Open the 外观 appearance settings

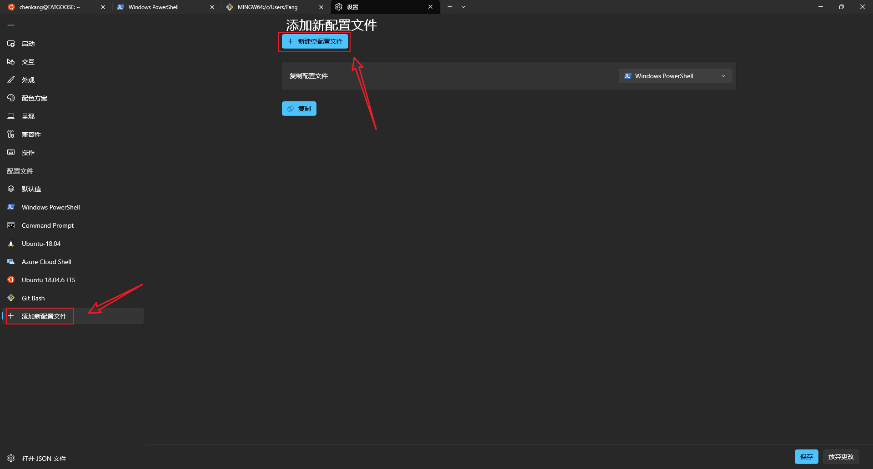[x=73, y=80]
